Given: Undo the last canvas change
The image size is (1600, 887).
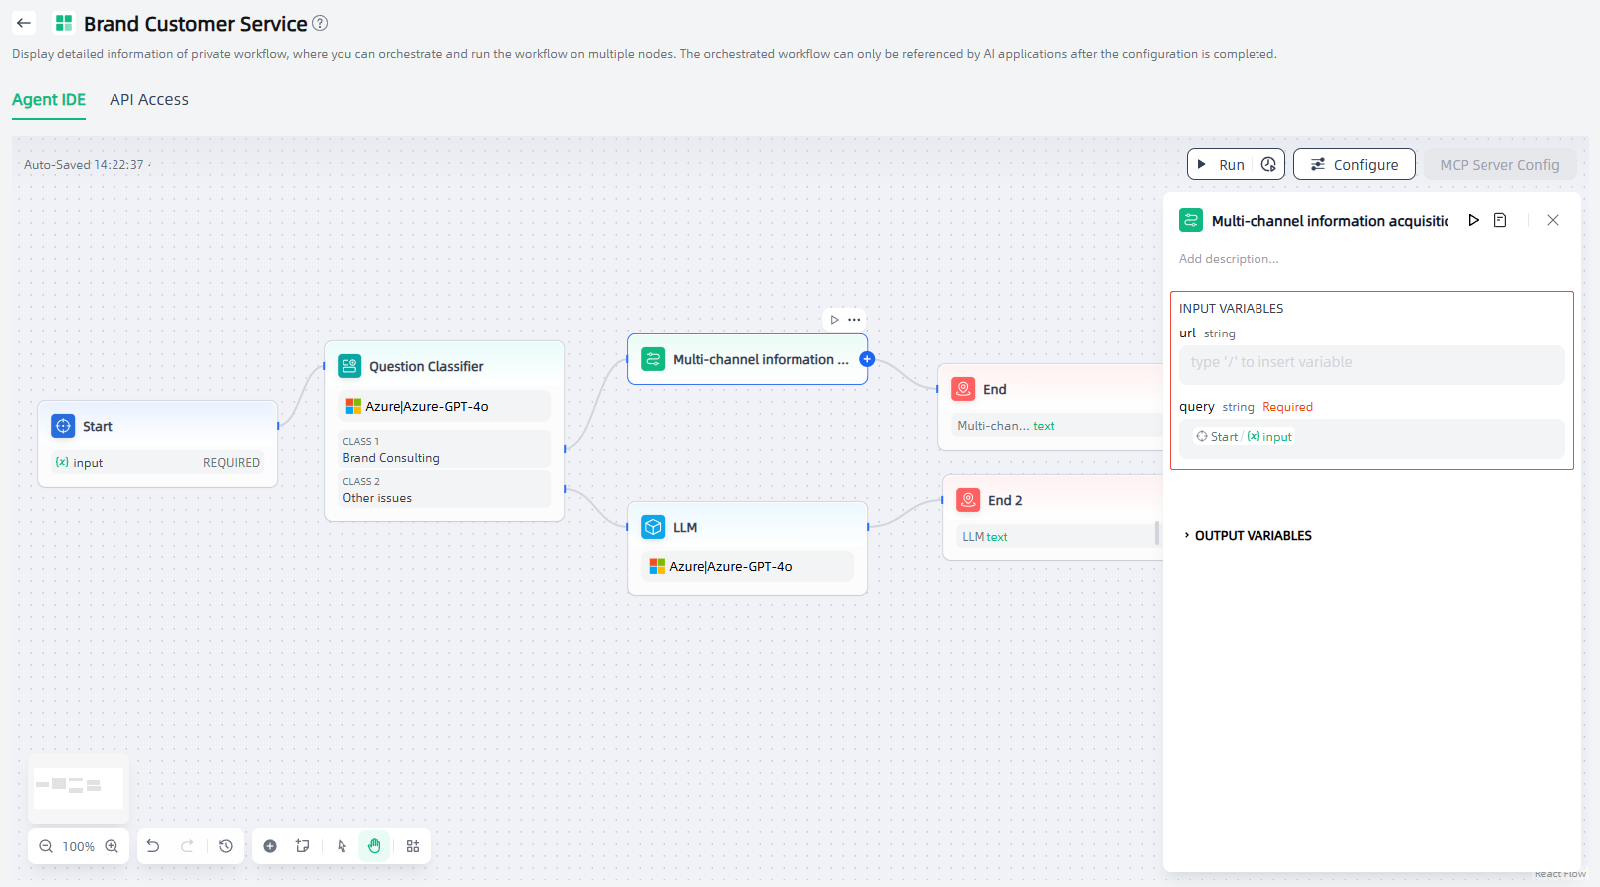Looking at the screenshot, I should pos(153,846).
